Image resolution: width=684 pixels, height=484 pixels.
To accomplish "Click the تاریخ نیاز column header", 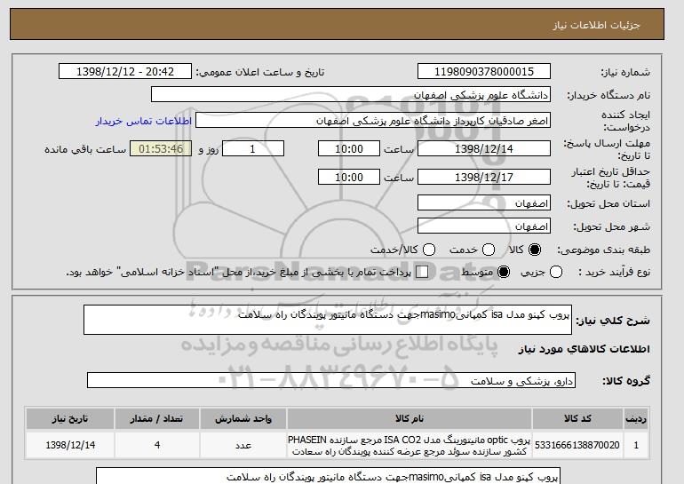I will tap(70, 418).
